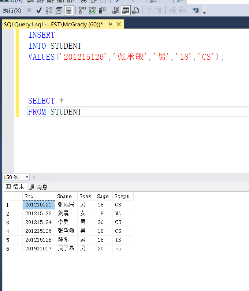Image resolution: width=249 pixels, height=291 pixels.
Task: Open the toolbar overflow options arrow
Action: pyautogui.click(x=204, y=12)
